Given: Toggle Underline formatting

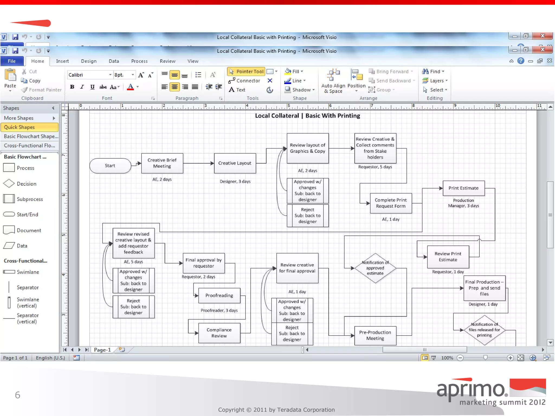Looking at the screenshot, I should click(x=92, y=87).
